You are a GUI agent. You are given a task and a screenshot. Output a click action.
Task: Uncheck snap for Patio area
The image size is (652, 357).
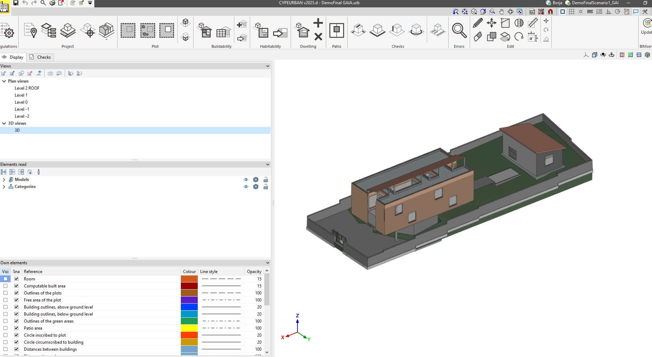pyautogui.click(x=16, y=328)
